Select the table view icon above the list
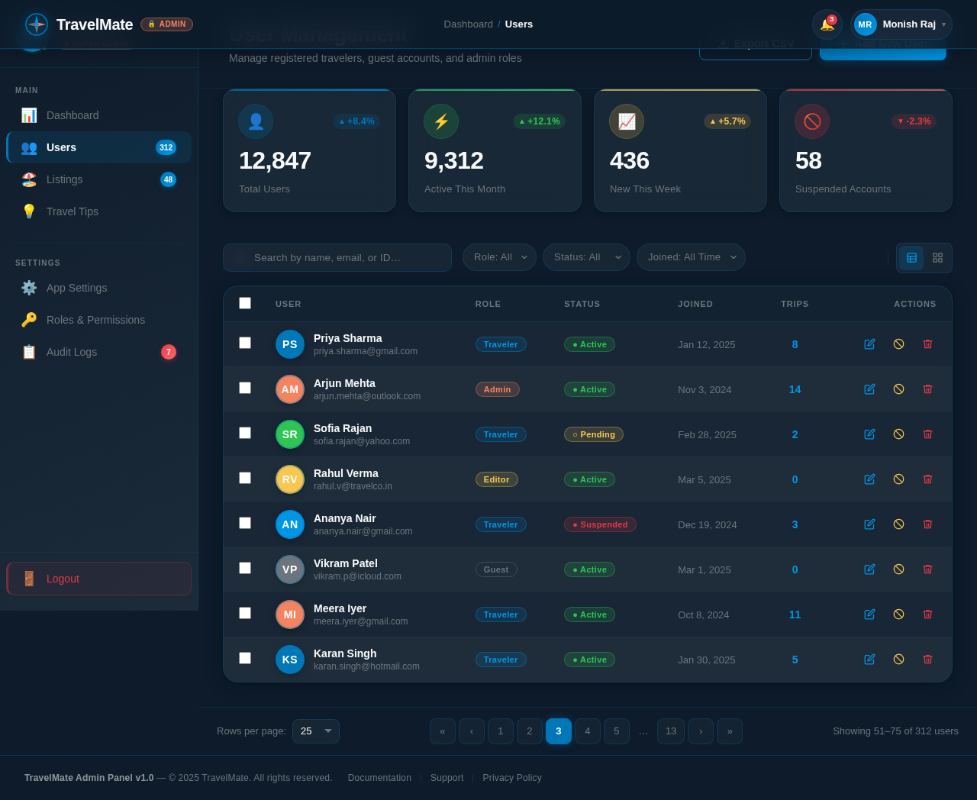This screenshot has height=800, width=977. tap(911, 257)
